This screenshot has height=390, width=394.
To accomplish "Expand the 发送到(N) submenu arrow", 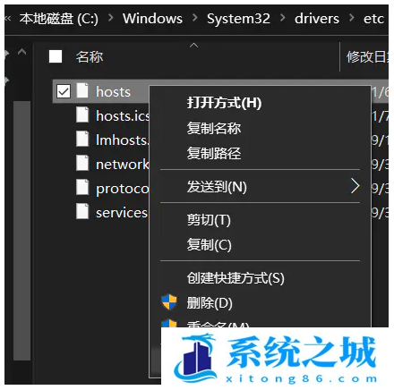I will [x=355, y=186].
